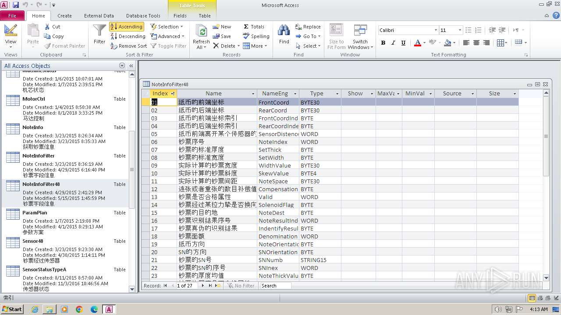Viewport: 561px width, 315px height.
Task: Select MotorCtrl table in navigation pane
Action: tap(65, 107)
